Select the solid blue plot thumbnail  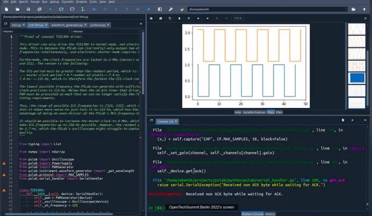click(357, 78)
